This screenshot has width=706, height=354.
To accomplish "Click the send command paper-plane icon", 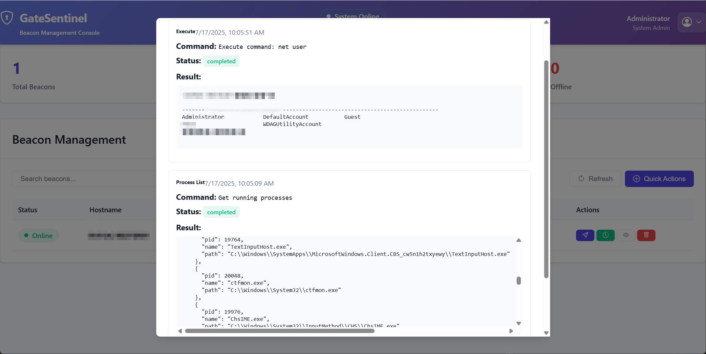I will coord(585,235).
